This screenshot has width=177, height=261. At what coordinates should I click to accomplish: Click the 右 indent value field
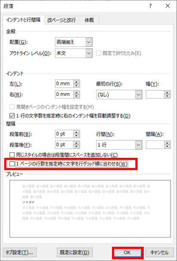65,94
